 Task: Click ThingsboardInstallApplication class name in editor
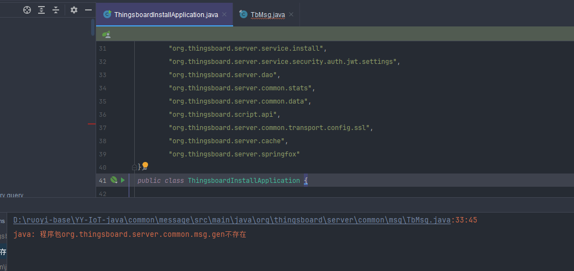[x=244, y=181]
